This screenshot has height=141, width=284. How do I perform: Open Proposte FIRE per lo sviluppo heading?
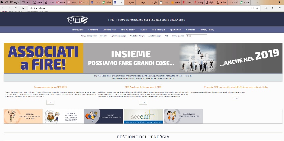pyautogui.click(x=236, y=87)
